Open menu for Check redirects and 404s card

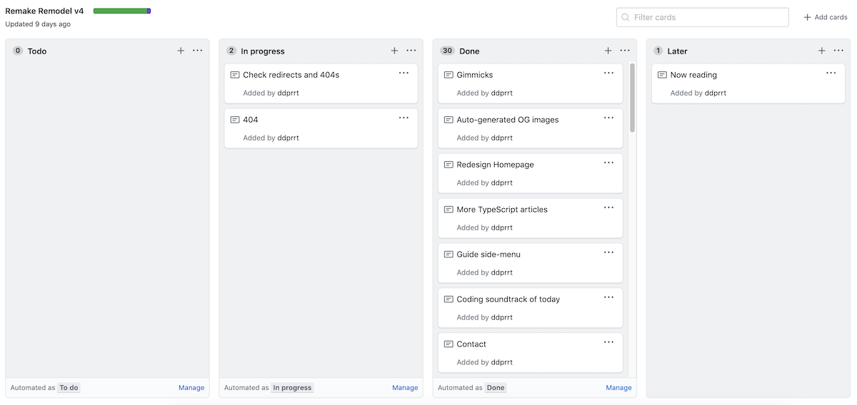click(404, 73)
